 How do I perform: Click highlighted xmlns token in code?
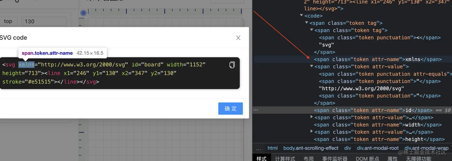(26, 65)
